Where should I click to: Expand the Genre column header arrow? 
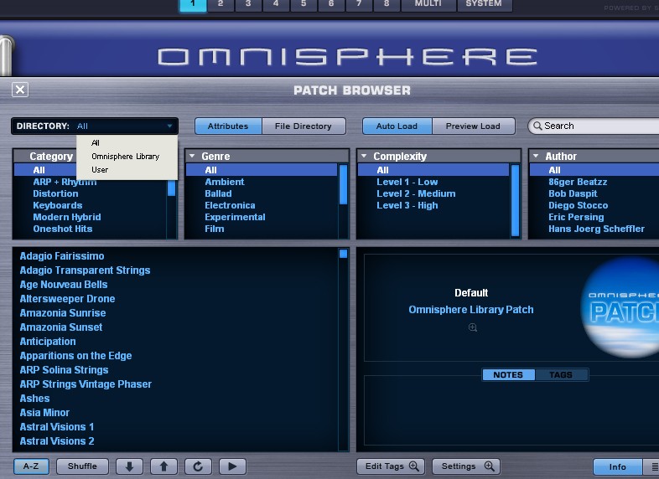click(192, 156)
